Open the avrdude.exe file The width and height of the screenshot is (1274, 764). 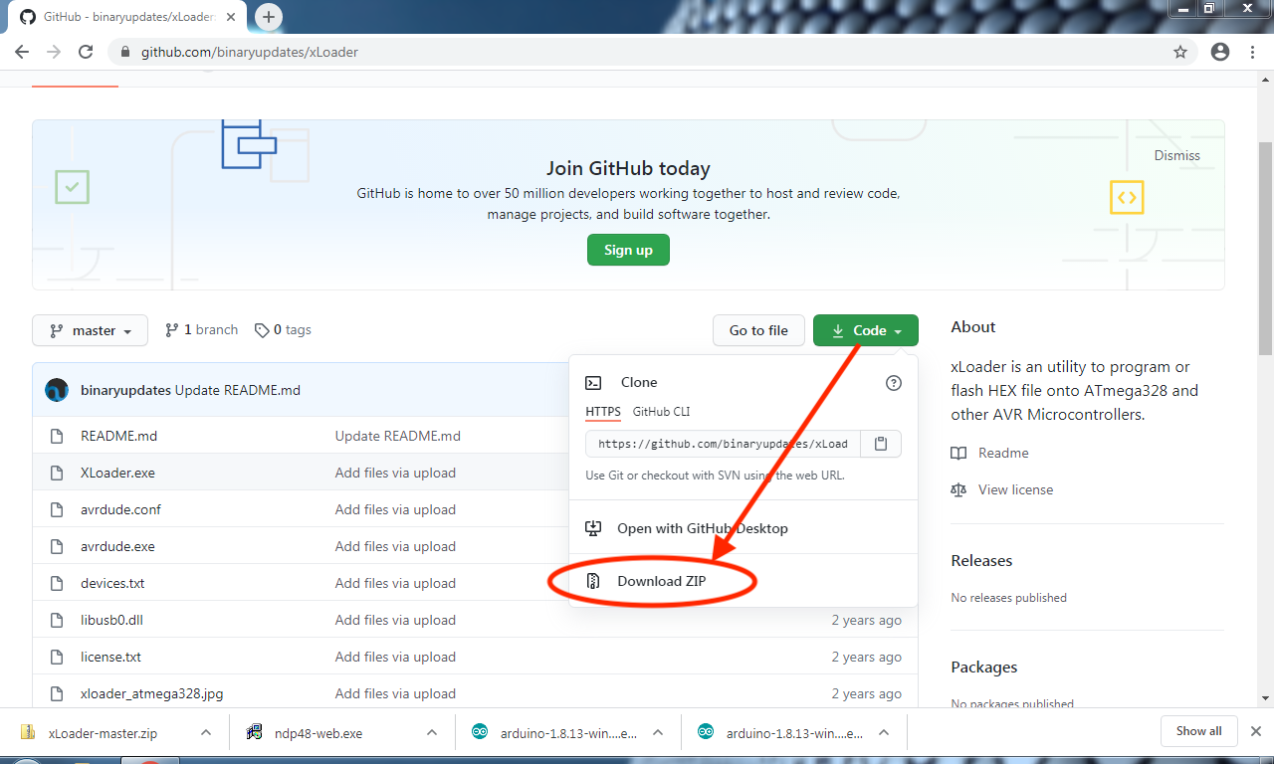[117, 546]
